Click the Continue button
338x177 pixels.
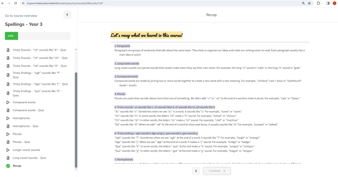pos(217,171)
